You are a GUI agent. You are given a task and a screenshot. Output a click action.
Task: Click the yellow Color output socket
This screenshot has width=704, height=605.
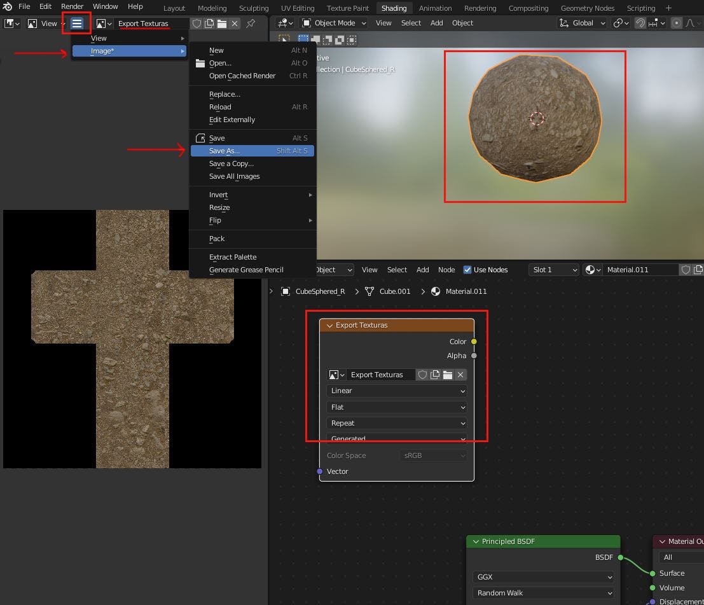pos(474,342)
